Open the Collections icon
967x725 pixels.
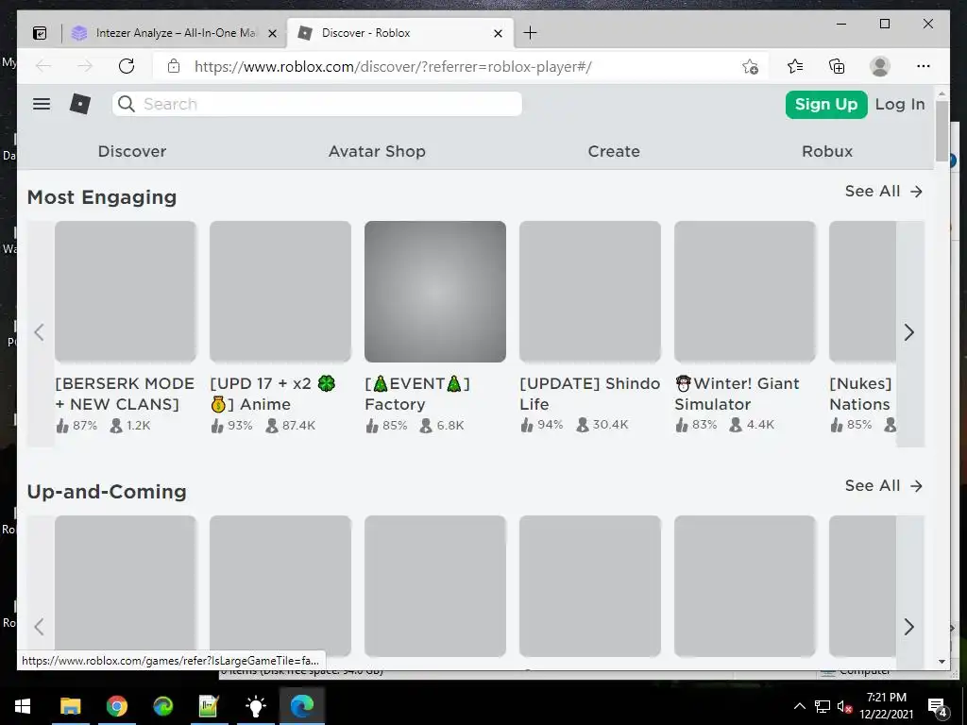(x=837, y=66)
